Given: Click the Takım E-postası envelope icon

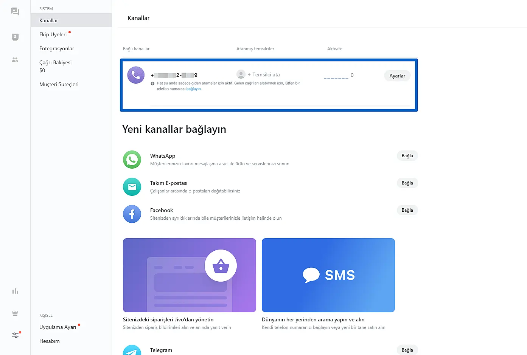Looking at the screenshot, I should click(x=132, y=187).
